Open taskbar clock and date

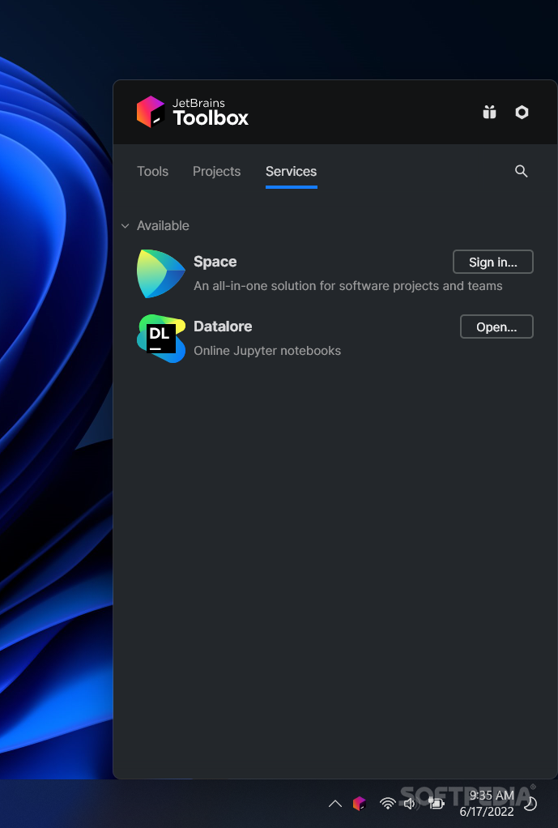coord(488,803)
